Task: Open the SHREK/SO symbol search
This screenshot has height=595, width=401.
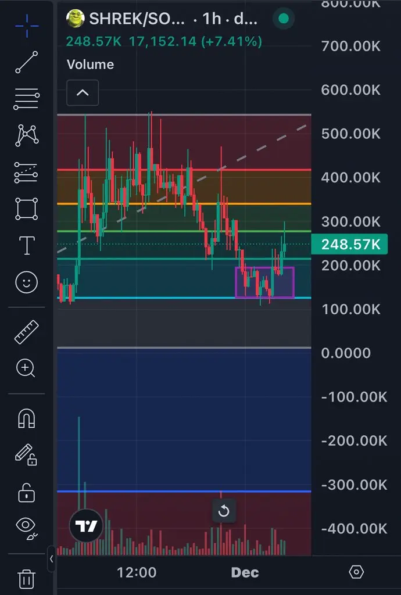Action: point(137,19)
